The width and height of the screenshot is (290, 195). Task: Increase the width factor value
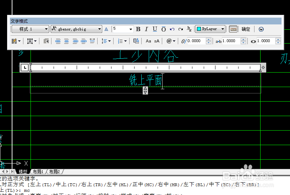click(278, 39)
